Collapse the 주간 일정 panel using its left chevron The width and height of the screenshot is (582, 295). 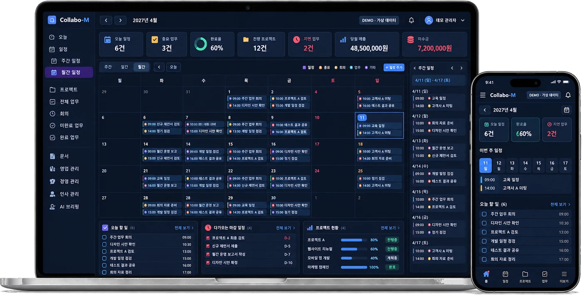(x=414, y=68)
